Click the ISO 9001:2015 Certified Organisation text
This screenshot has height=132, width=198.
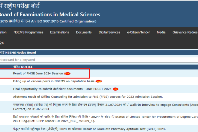tap(64, 21)
